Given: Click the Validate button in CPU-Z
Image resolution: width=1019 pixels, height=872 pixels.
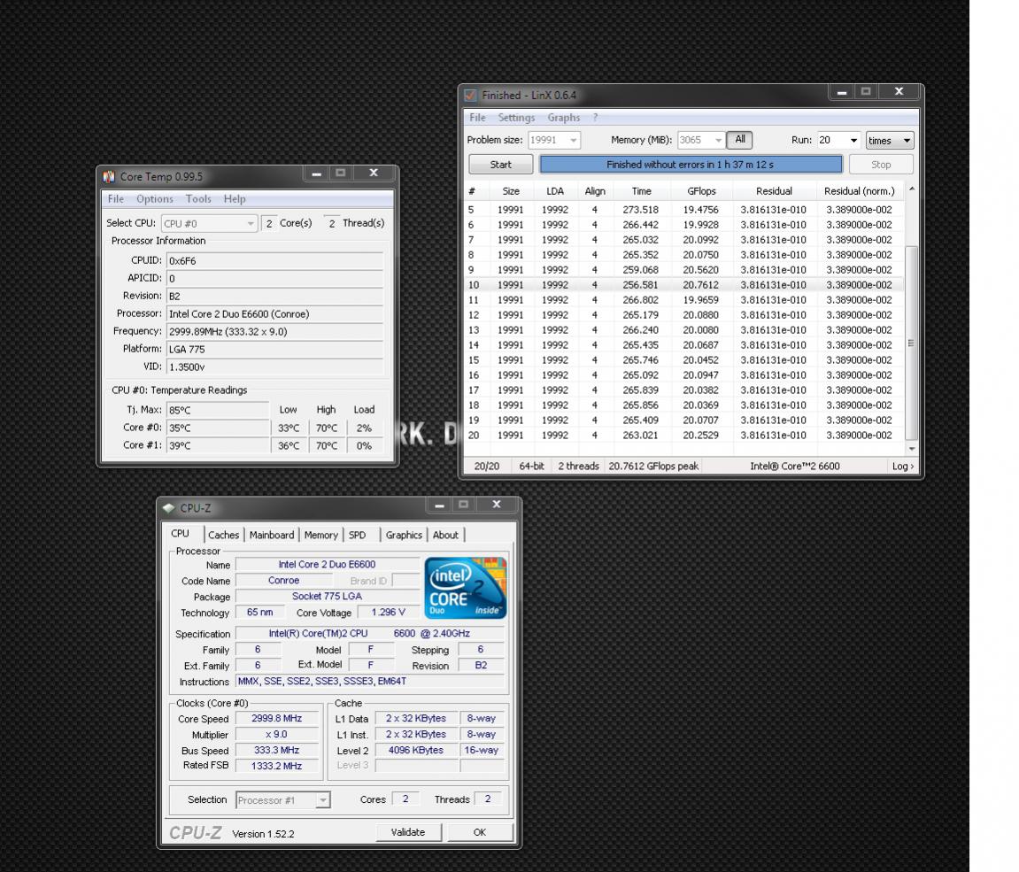Looking at the screenshot, I should 408,832.
